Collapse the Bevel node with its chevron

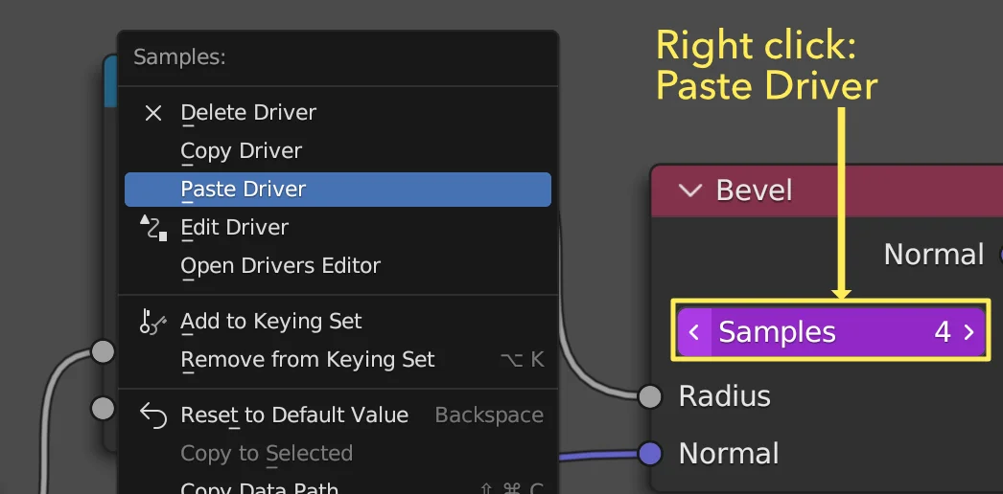[x=689, y=191]
